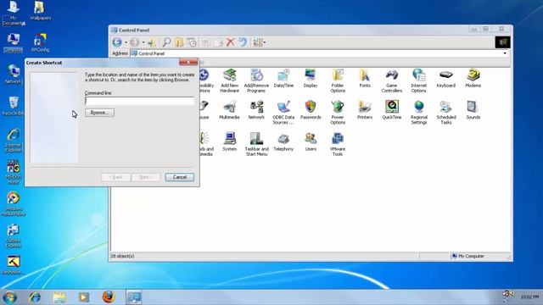The width and height of the screenshot is (543, 305).
Task: Click the media player taskbar icon
Action: (x=83, y=297)
